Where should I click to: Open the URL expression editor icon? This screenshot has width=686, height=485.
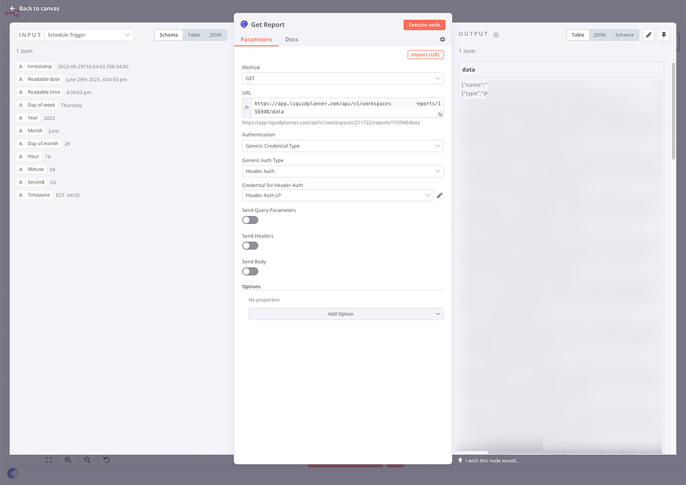440,115
